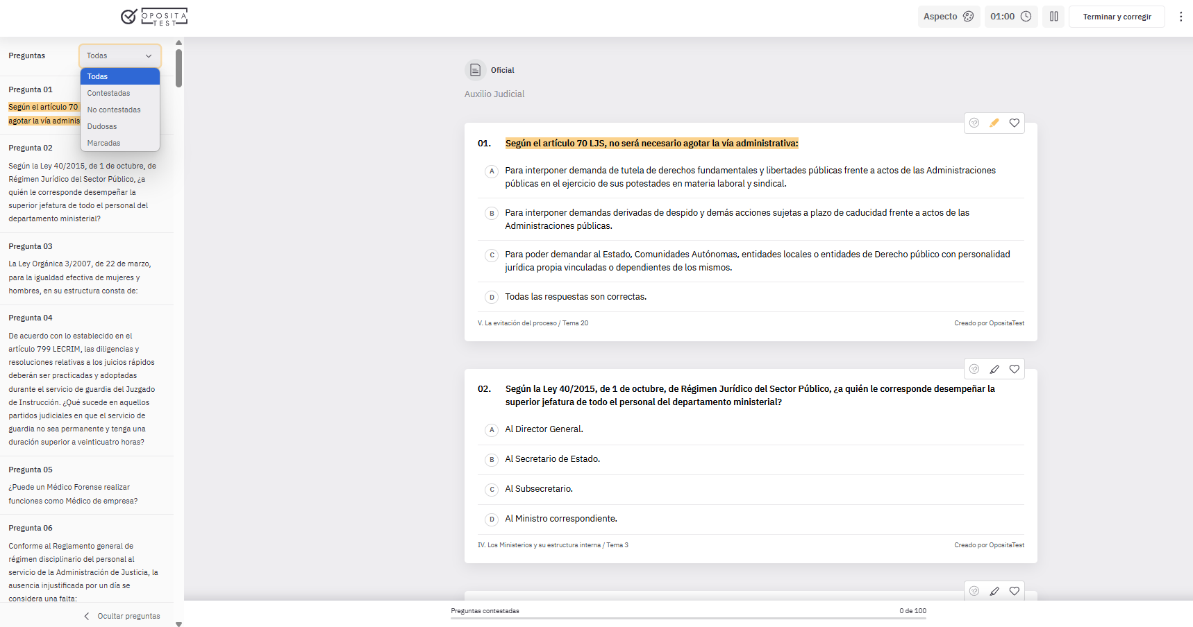Click the '0 de 100' progress counter

tap(912, 611)
